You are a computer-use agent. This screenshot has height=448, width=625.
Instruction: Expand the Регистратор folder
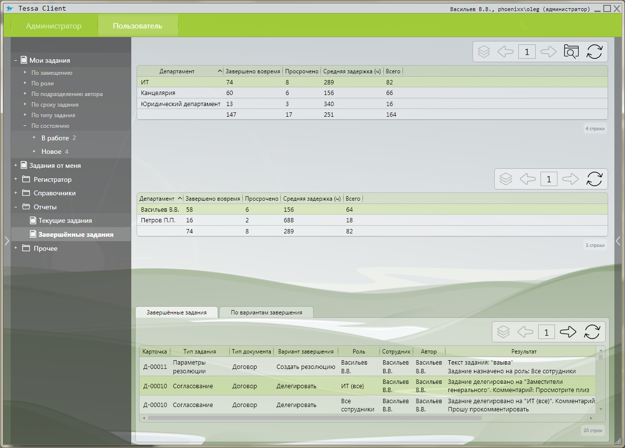tap(16, 179)
